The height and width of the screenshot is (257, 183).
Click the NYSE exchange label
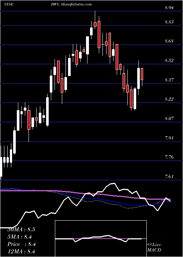coord(8,4)
